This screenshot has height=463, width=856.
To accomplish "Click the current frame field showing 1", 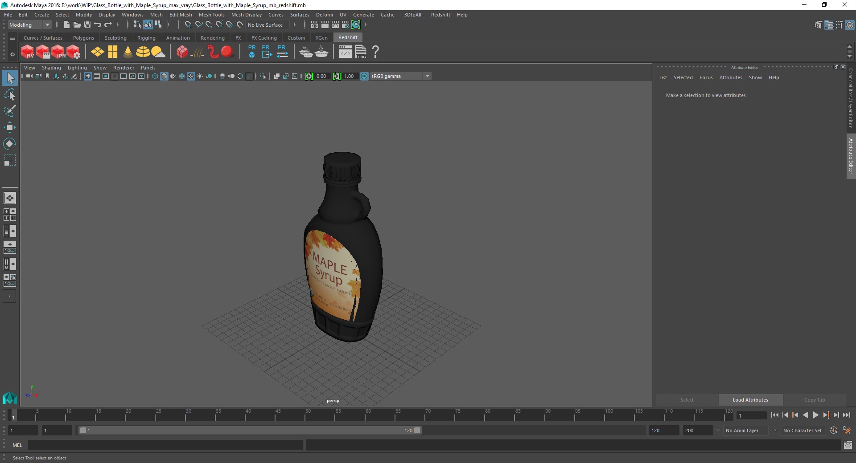I will (x=752, y=415).
